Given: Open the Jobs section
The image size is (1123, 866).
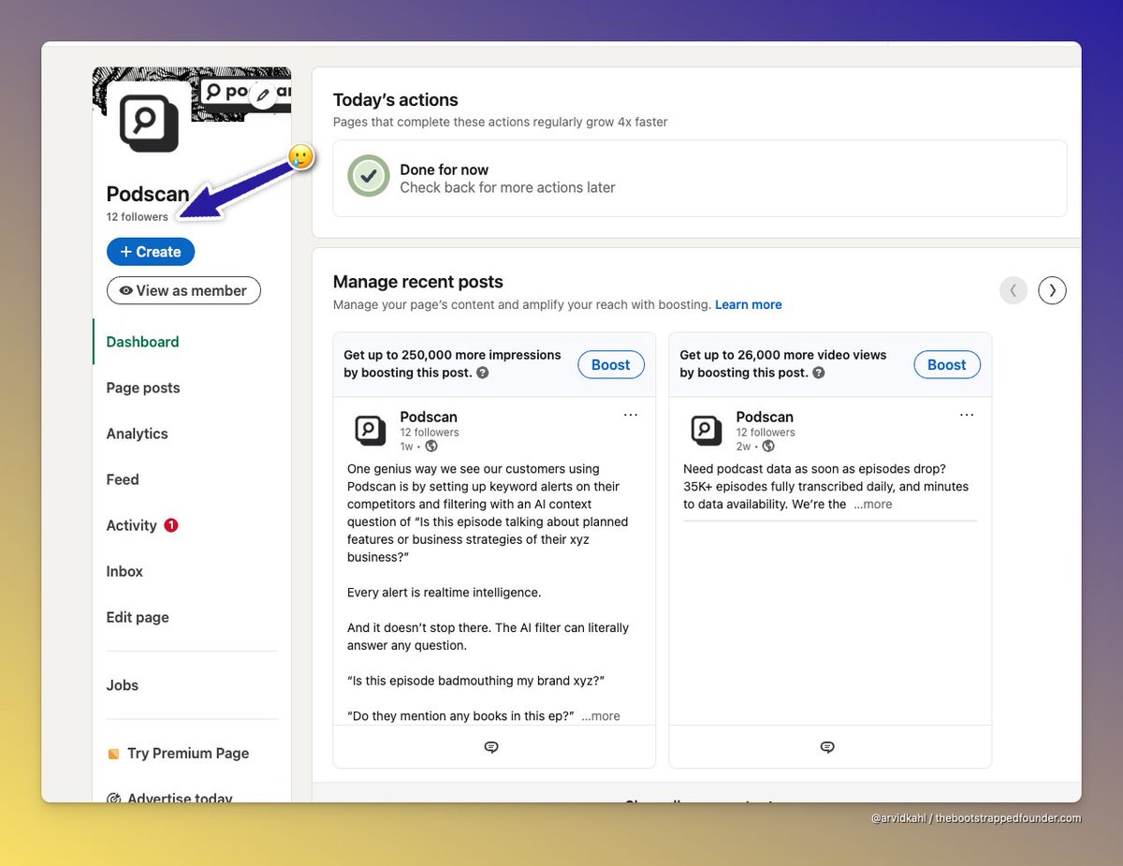Looking at the screenshot, I should point(123,685).
